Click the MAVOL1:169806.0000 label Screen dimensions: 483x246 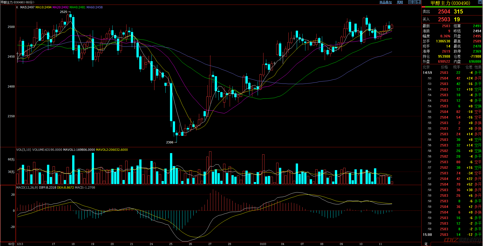click(x=79, y=150)
